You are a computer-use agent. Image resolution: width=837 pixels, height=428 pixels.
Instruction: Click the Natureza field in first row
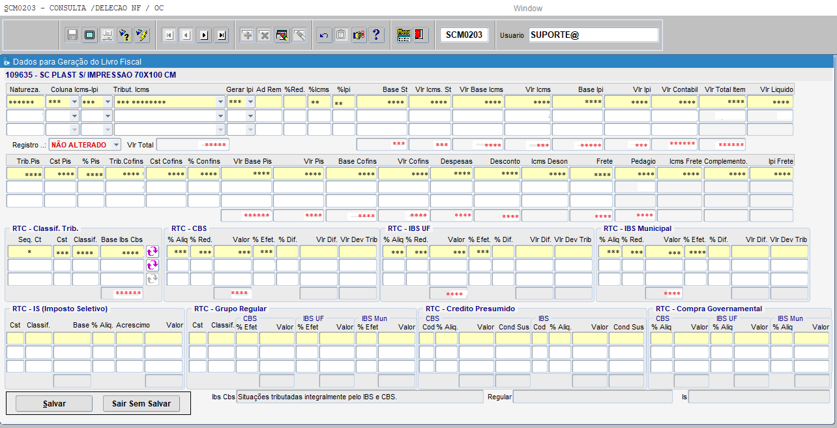point(25,102)
